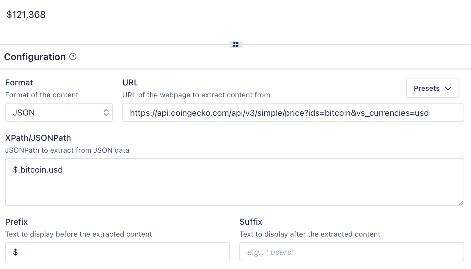Click the Format field label
This screenshot has height=269, width=471.
point(19,82)
